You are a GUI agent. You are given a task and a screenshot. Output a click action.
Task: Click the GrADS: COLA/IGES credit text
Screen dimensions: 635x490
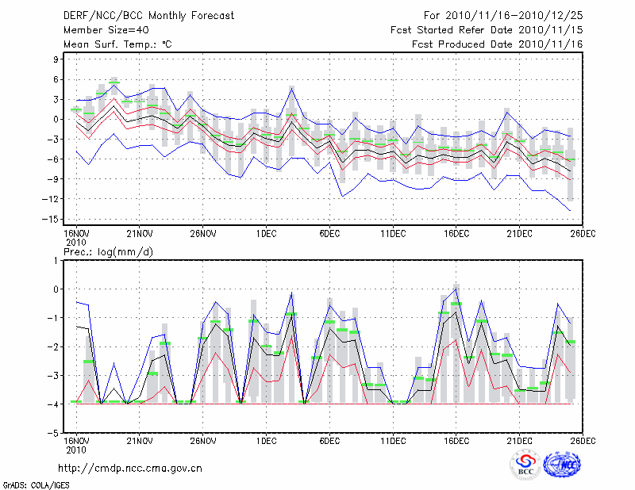tap(35, 484)
